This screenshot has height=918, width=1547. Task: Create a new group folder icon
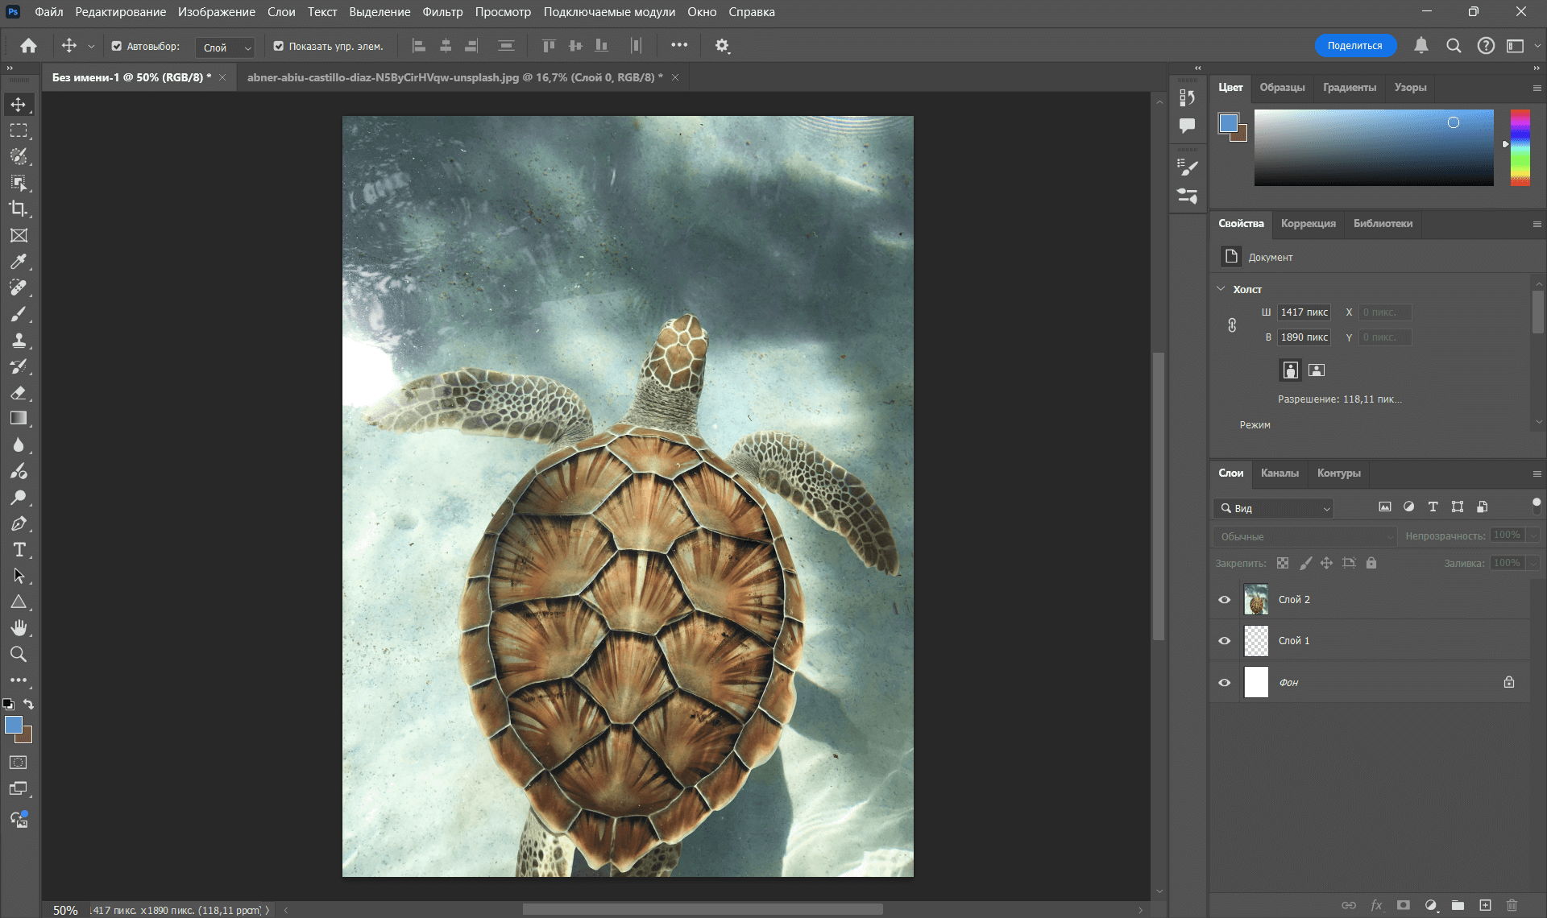(x=1458, y=905)
